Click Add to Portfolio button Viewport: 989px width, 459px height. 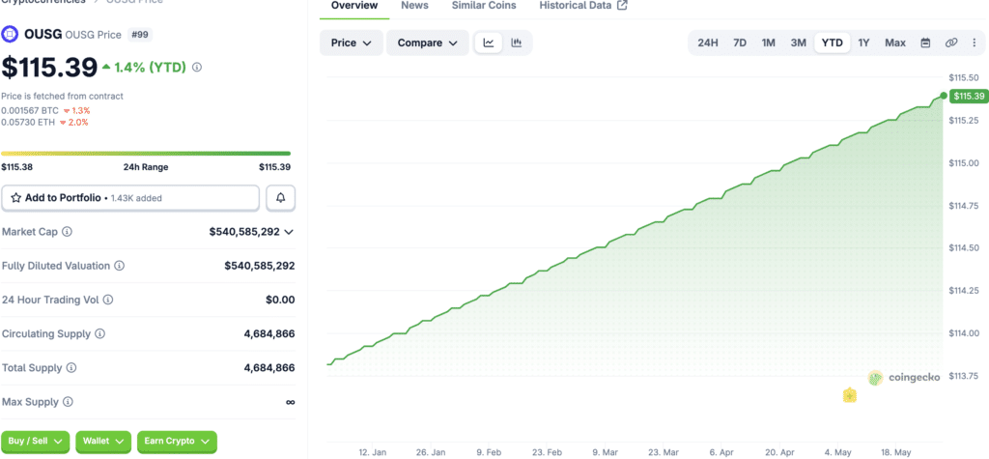[x=130, y=198]
